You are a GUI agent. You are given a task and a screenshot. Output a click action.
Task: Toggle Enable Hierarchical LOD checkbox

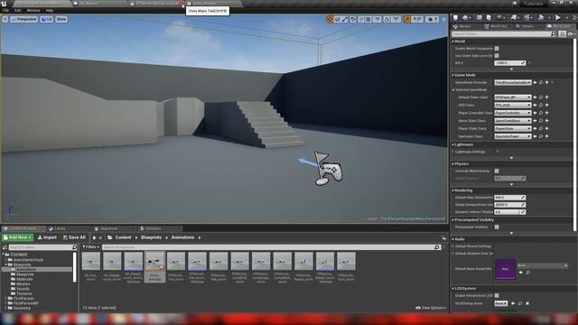[x=497, y=295]
